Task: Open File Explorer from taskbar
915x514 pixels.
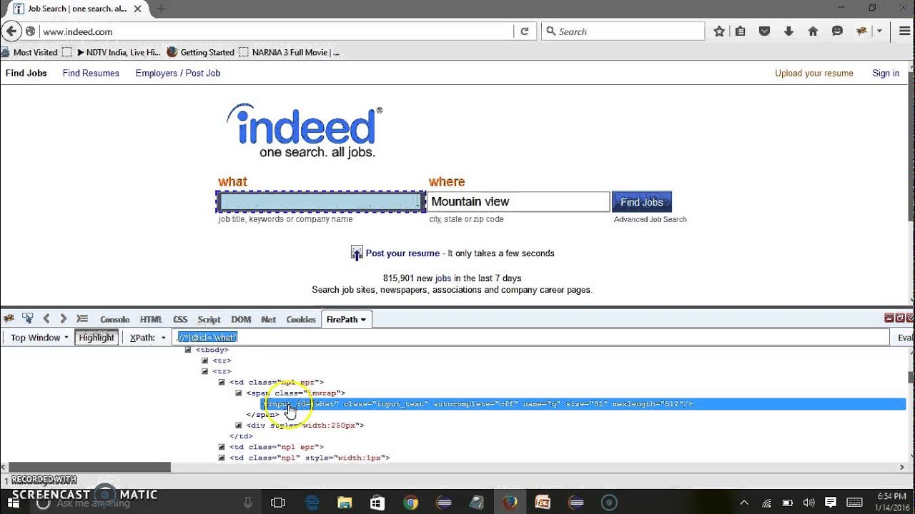Action: pos(345,503)
